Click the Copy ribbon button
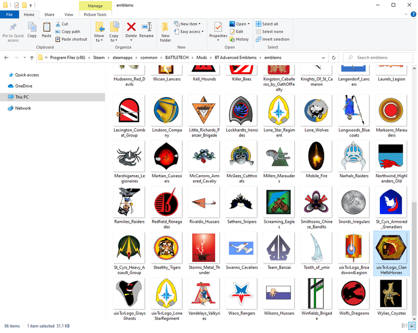This screenshot has width=418, height=333. tap(32, 30)
